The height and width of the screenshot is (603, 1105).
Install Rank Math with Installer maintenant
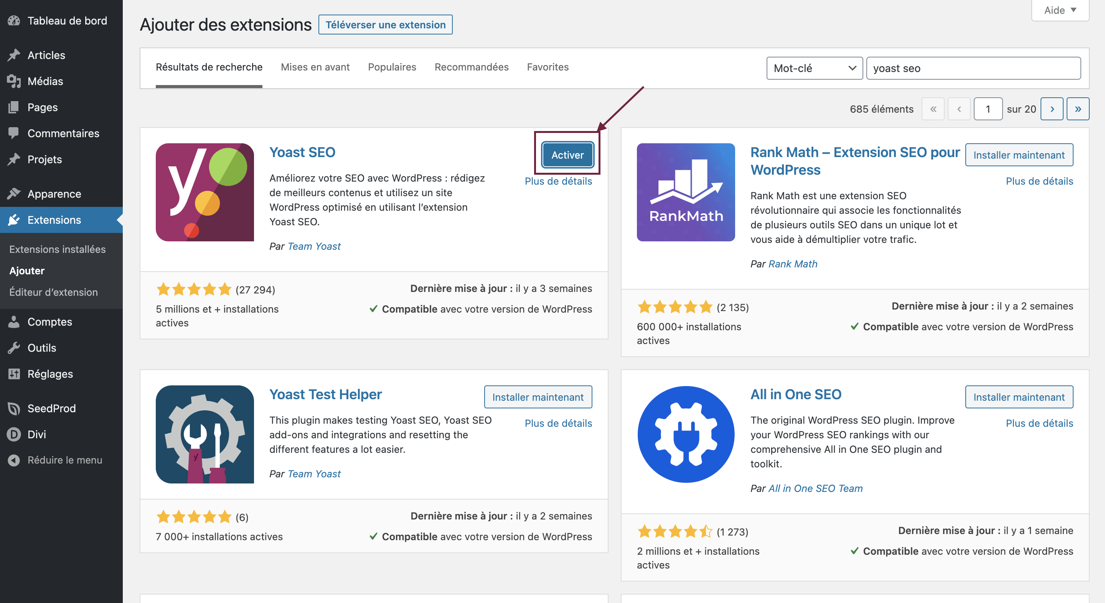(x=1019, y=155)
